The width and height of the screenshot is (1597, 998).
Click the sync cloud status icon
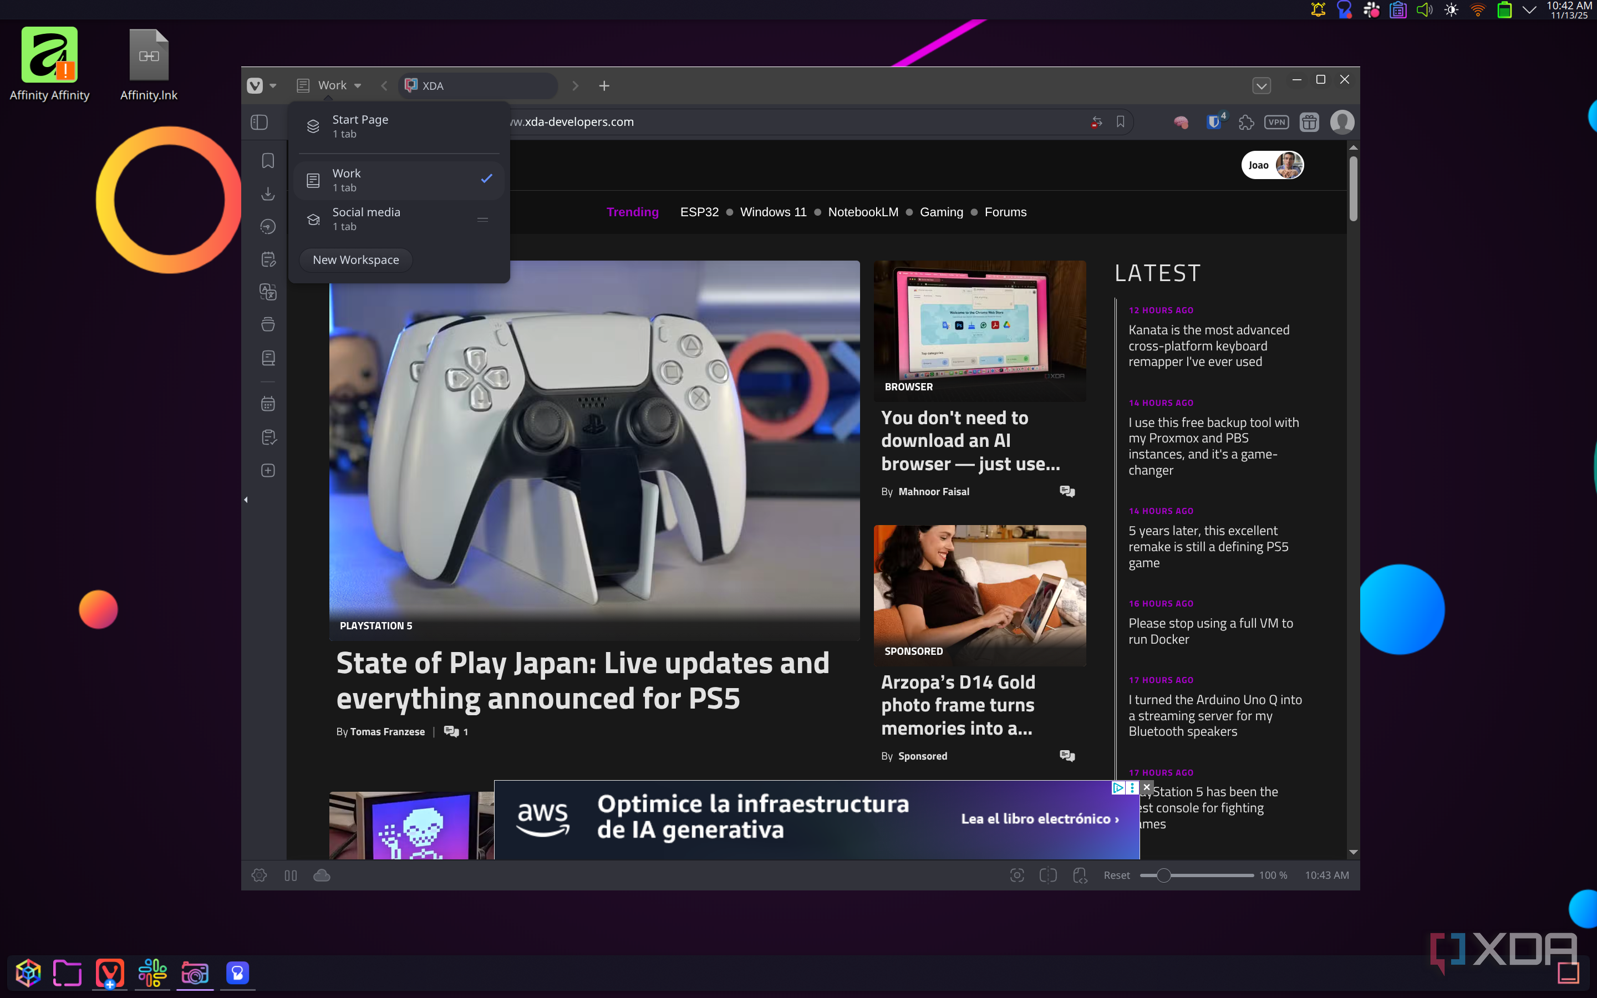[322, 875]
